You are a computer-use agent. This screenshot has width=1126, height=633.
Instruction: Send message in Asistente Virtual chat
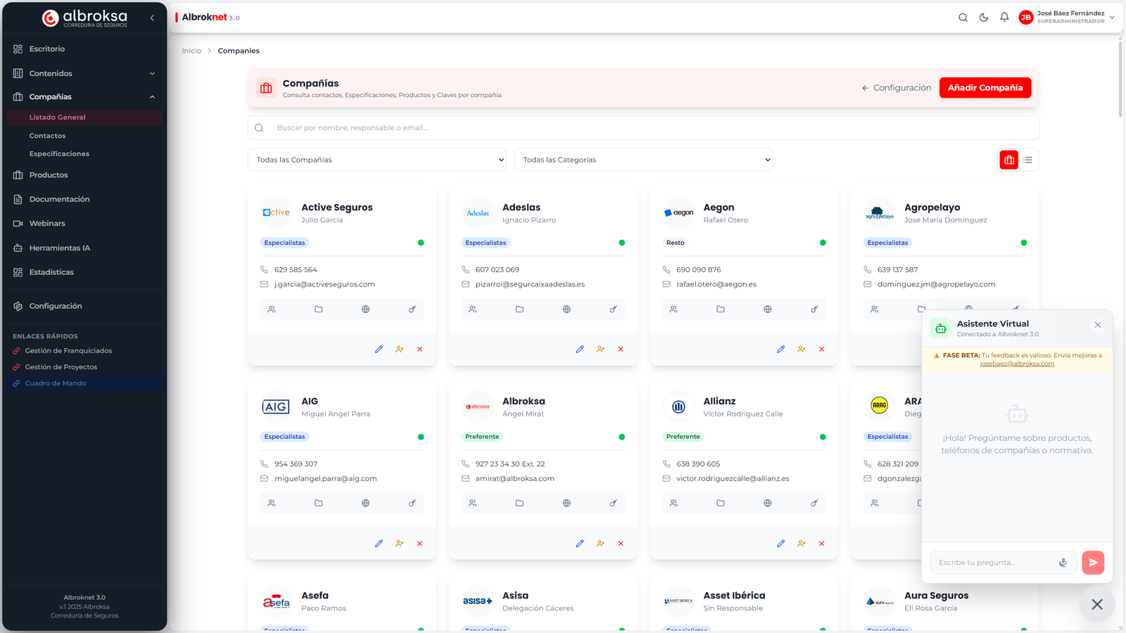(x=1093, y=563)
